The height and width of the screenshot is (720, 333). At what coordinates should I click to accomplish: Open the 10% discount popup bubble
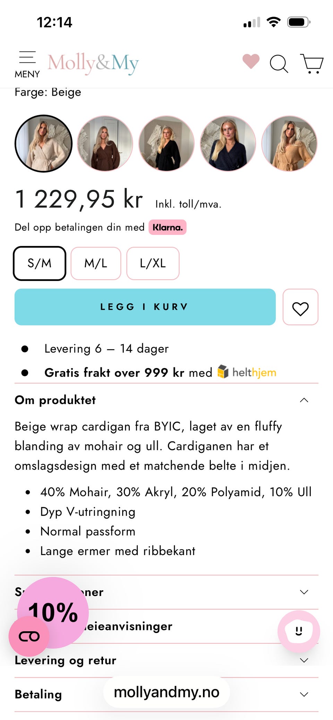(53, 612)
